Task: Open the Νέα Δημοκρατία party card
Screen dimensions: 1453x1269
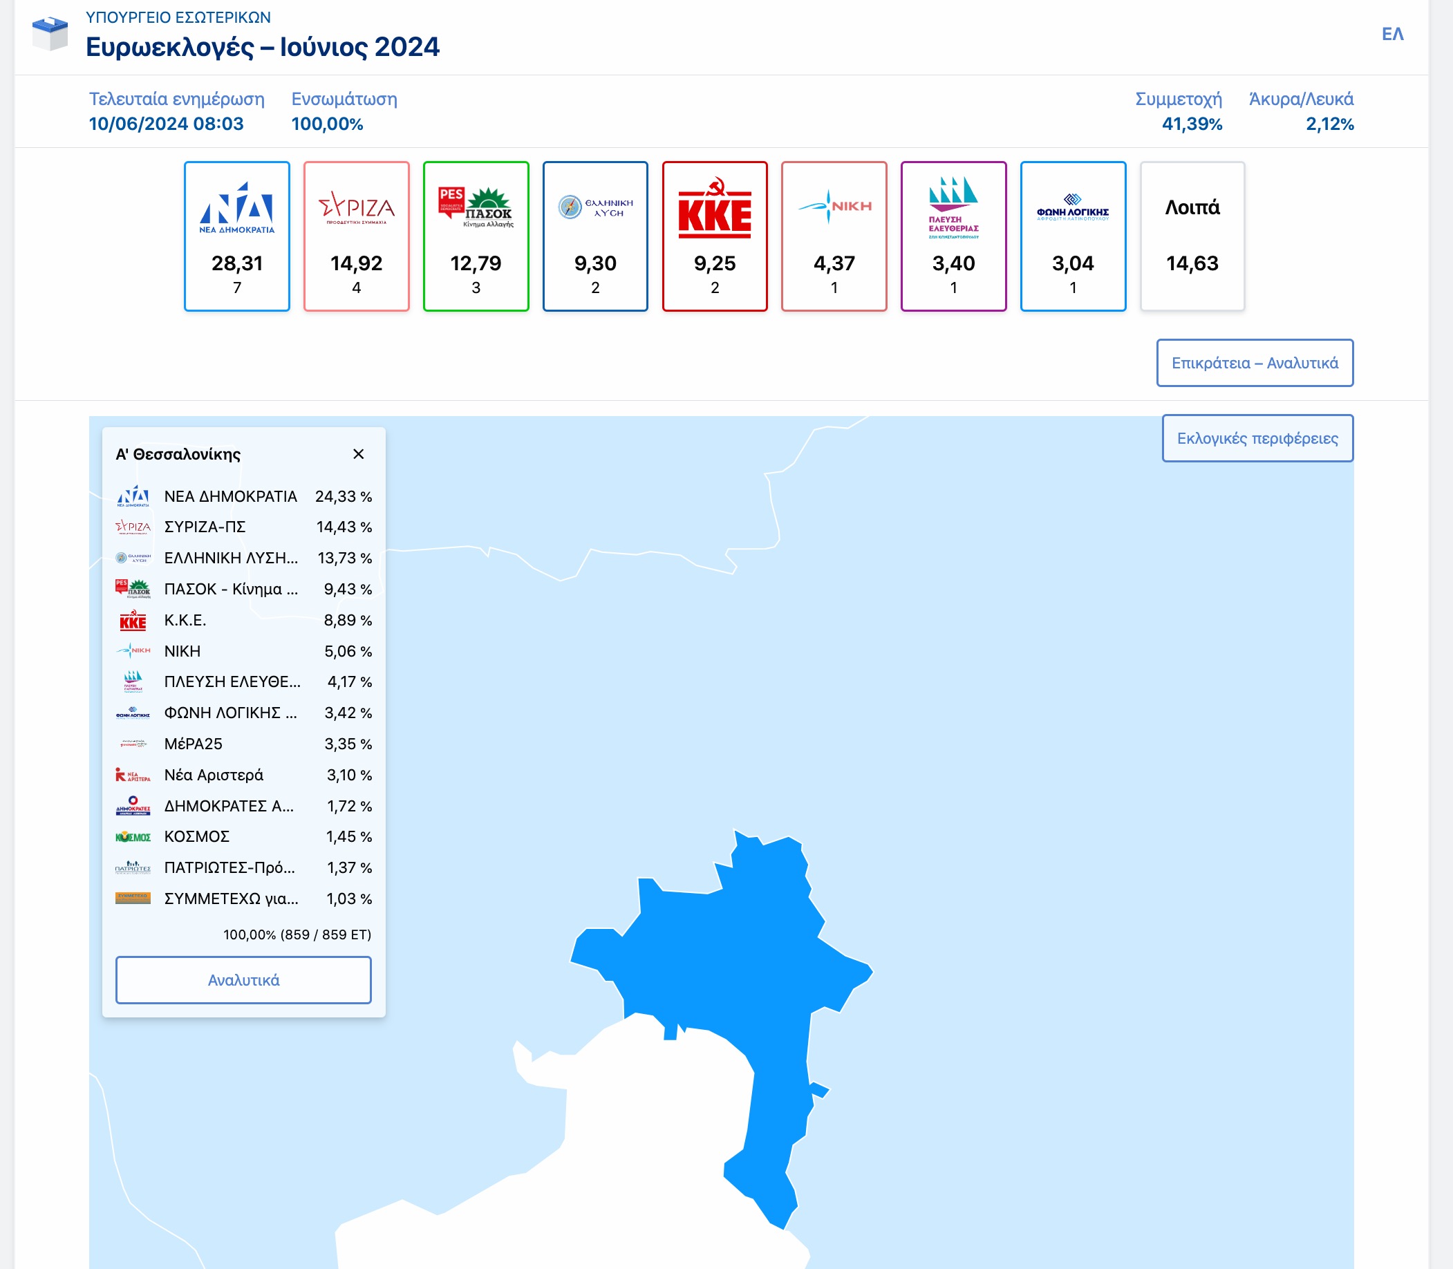Action: pos(236,236)
